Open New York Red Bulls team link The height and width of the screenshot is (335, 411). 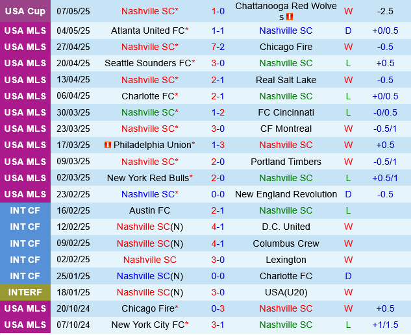point(148,178)
